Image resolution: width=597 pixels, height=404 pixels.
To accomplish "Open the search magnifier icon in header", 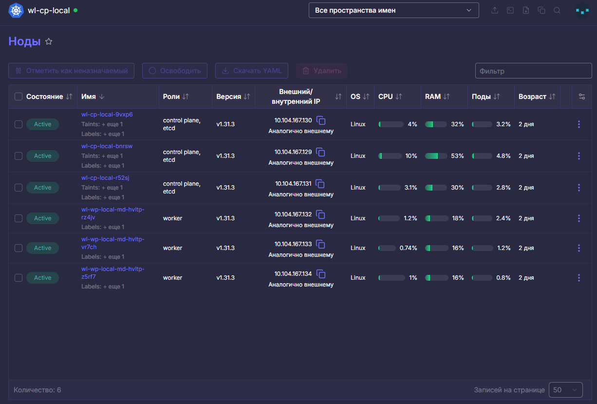I will pos(557,10).
